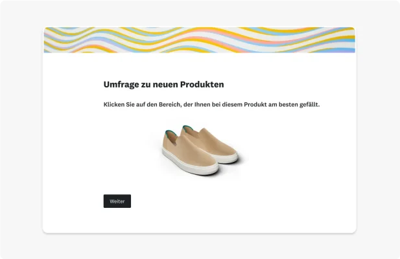Pick the knit upper of the front shoe

coord(190,153)
